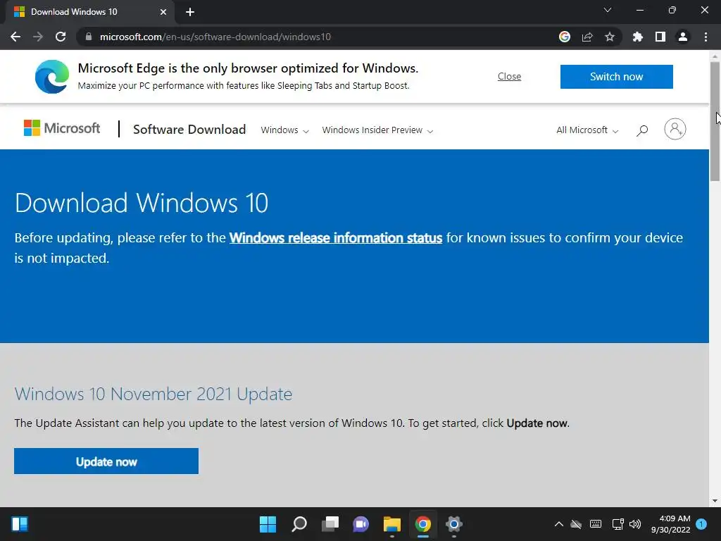Viewport: 721px width, 541px height.
Task: Click the scrollbar down arrow
Action: [x=715, y=501]
